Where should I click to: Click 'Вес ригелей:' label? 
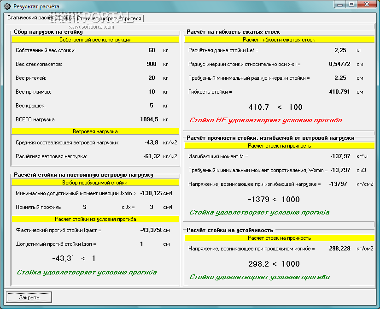tap(31, 78)
